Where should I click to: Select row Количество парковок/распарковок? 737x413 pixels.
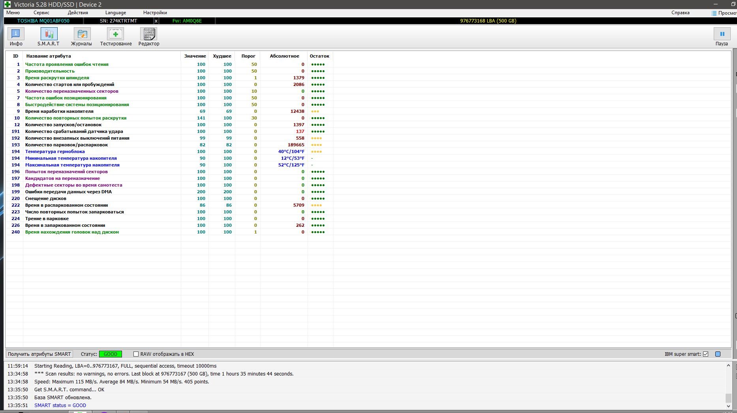point(170,145)
